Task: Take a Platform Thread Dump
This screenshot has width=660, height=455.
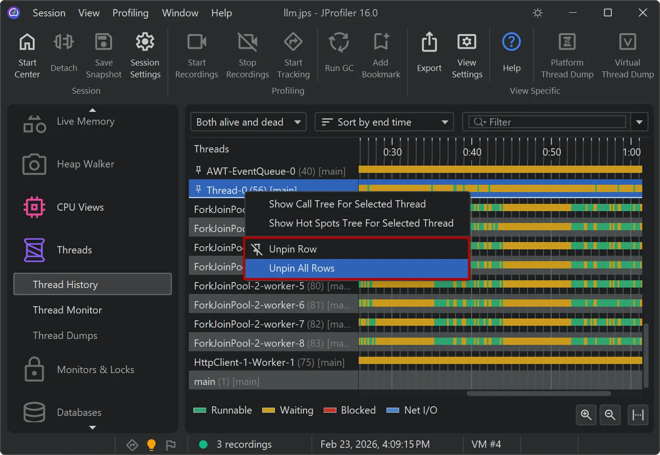Action: (567, 55)
